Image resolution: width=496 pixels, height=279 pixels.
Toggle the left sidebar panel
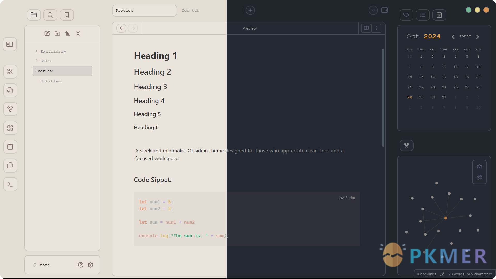[10, 44]
